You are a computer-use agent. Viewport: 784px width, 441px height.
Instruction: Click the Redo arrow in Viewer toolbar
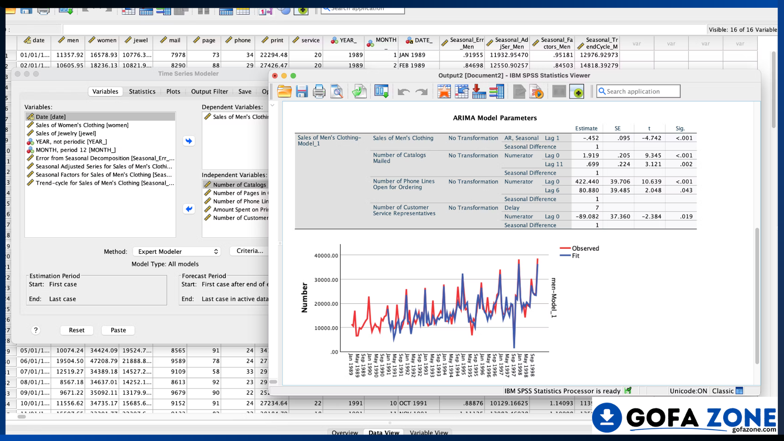click(421, 92)
